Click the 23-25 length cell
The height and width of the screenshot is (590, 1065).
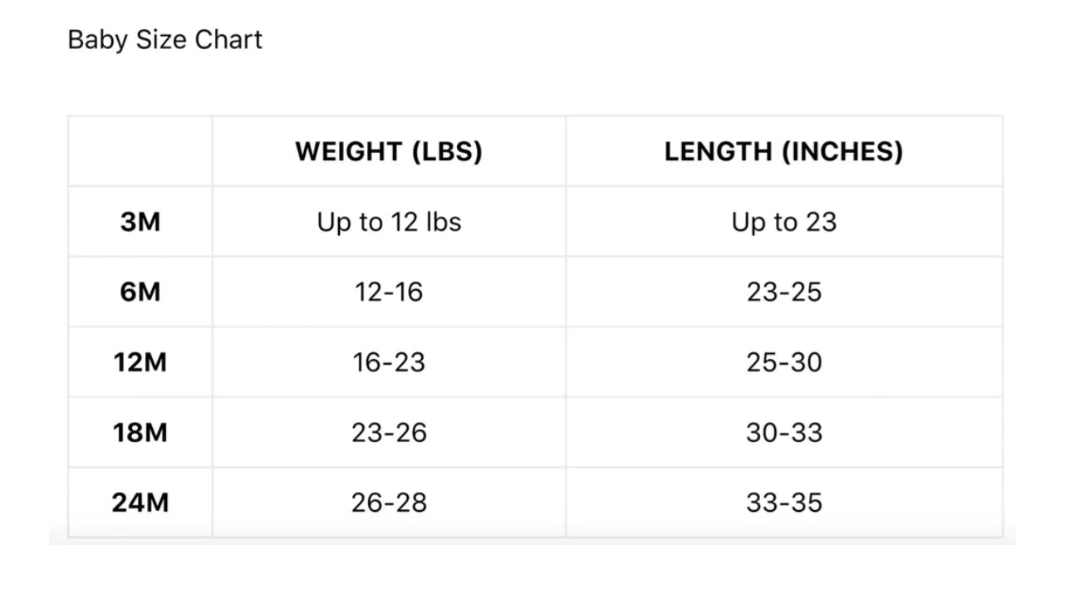pos(783,293)
